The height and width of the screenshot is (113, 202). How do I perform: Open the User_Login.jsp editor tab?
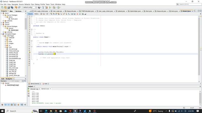click(x=57, y=11)
